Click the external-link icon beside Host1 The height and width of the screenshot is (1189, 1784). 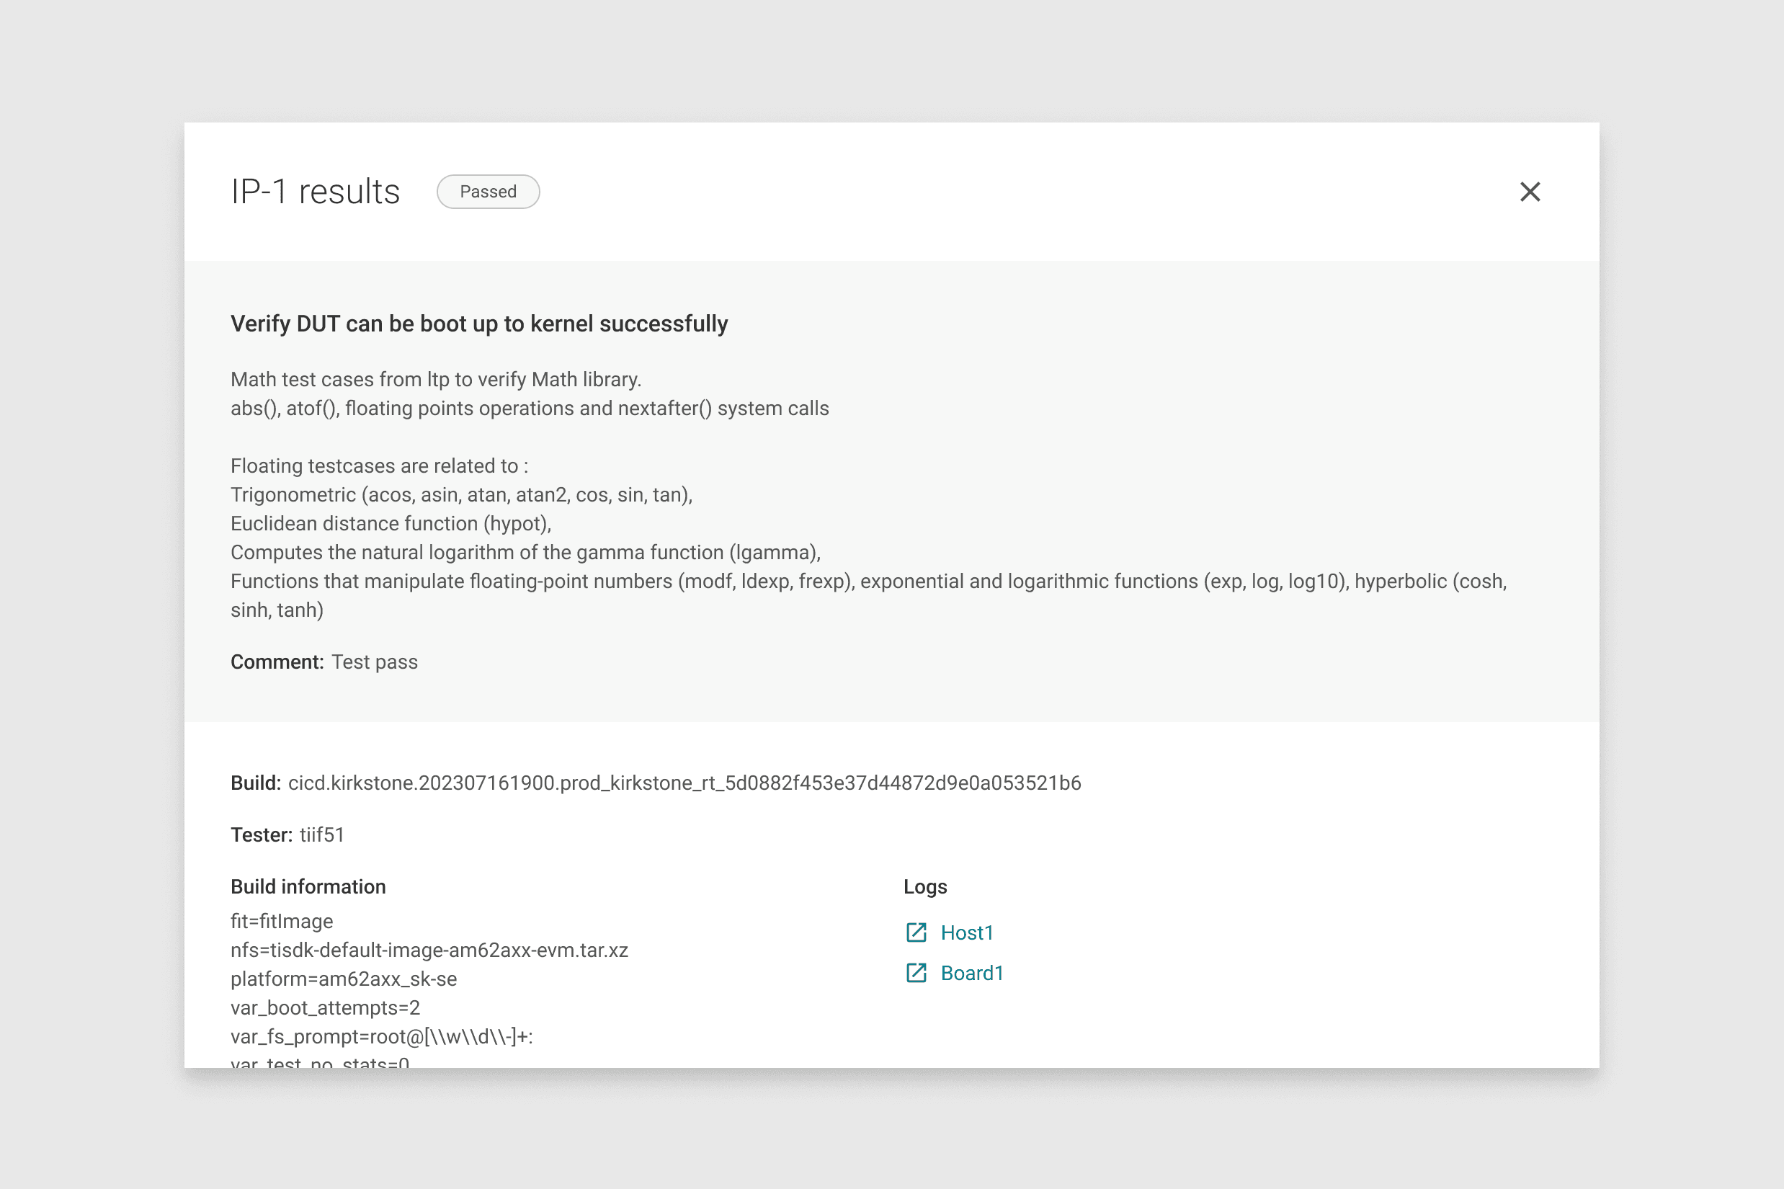pyautogui.click(x=916, y=932)
